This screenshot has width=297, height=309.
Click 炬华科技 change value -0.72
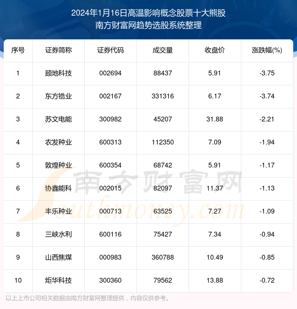[267, 280]
